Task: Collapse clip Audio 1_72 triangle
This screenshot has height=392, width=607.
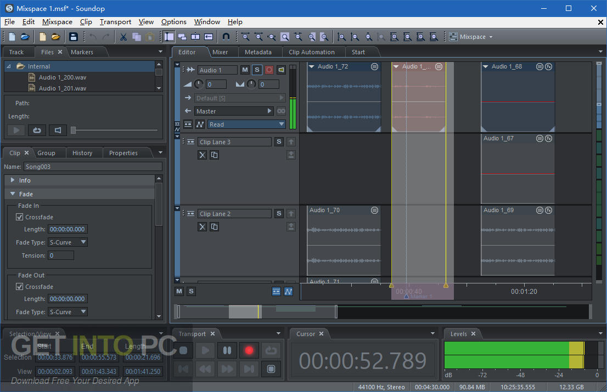Action: pos(311,66)
